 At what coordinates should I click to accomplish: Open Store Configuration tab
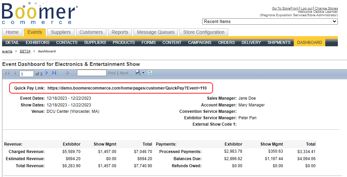[204, 32]
